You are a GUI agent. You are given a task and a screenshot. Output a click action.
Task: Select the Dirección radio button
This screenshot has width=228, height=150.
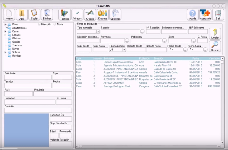point(39,24)
